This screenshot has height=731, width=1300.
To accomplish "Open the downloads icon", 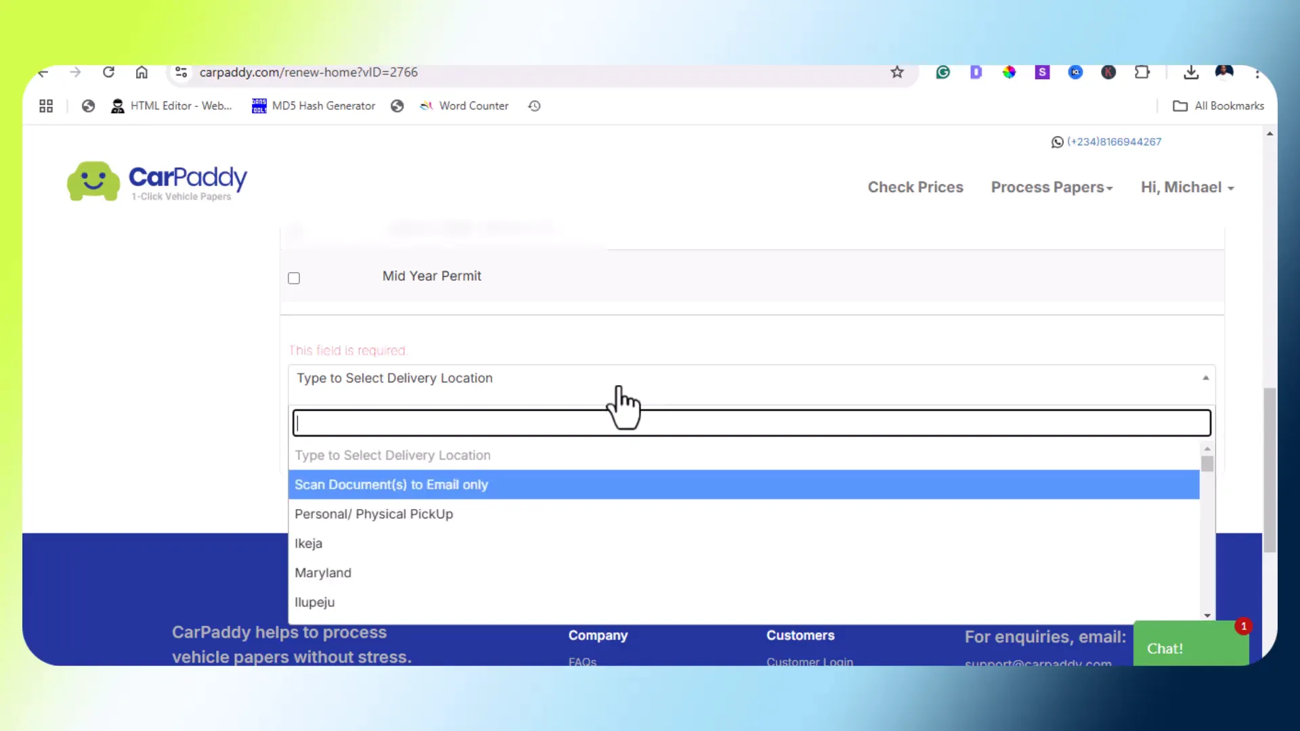I will click(x=1191, y=72).
